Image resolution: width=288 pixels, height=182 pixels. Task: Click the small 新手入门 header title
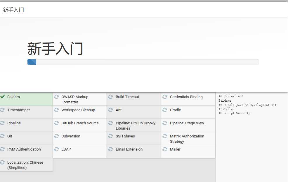tap(13, 10)
